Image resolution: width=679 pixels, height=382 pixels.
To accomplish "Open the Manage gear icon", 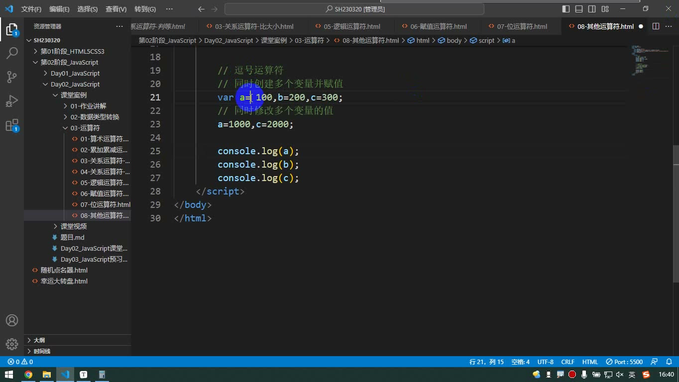I will point(12,344).
